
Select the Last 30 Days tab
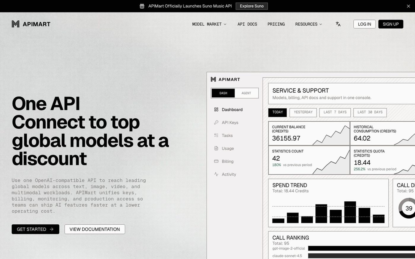click(370, 112)
